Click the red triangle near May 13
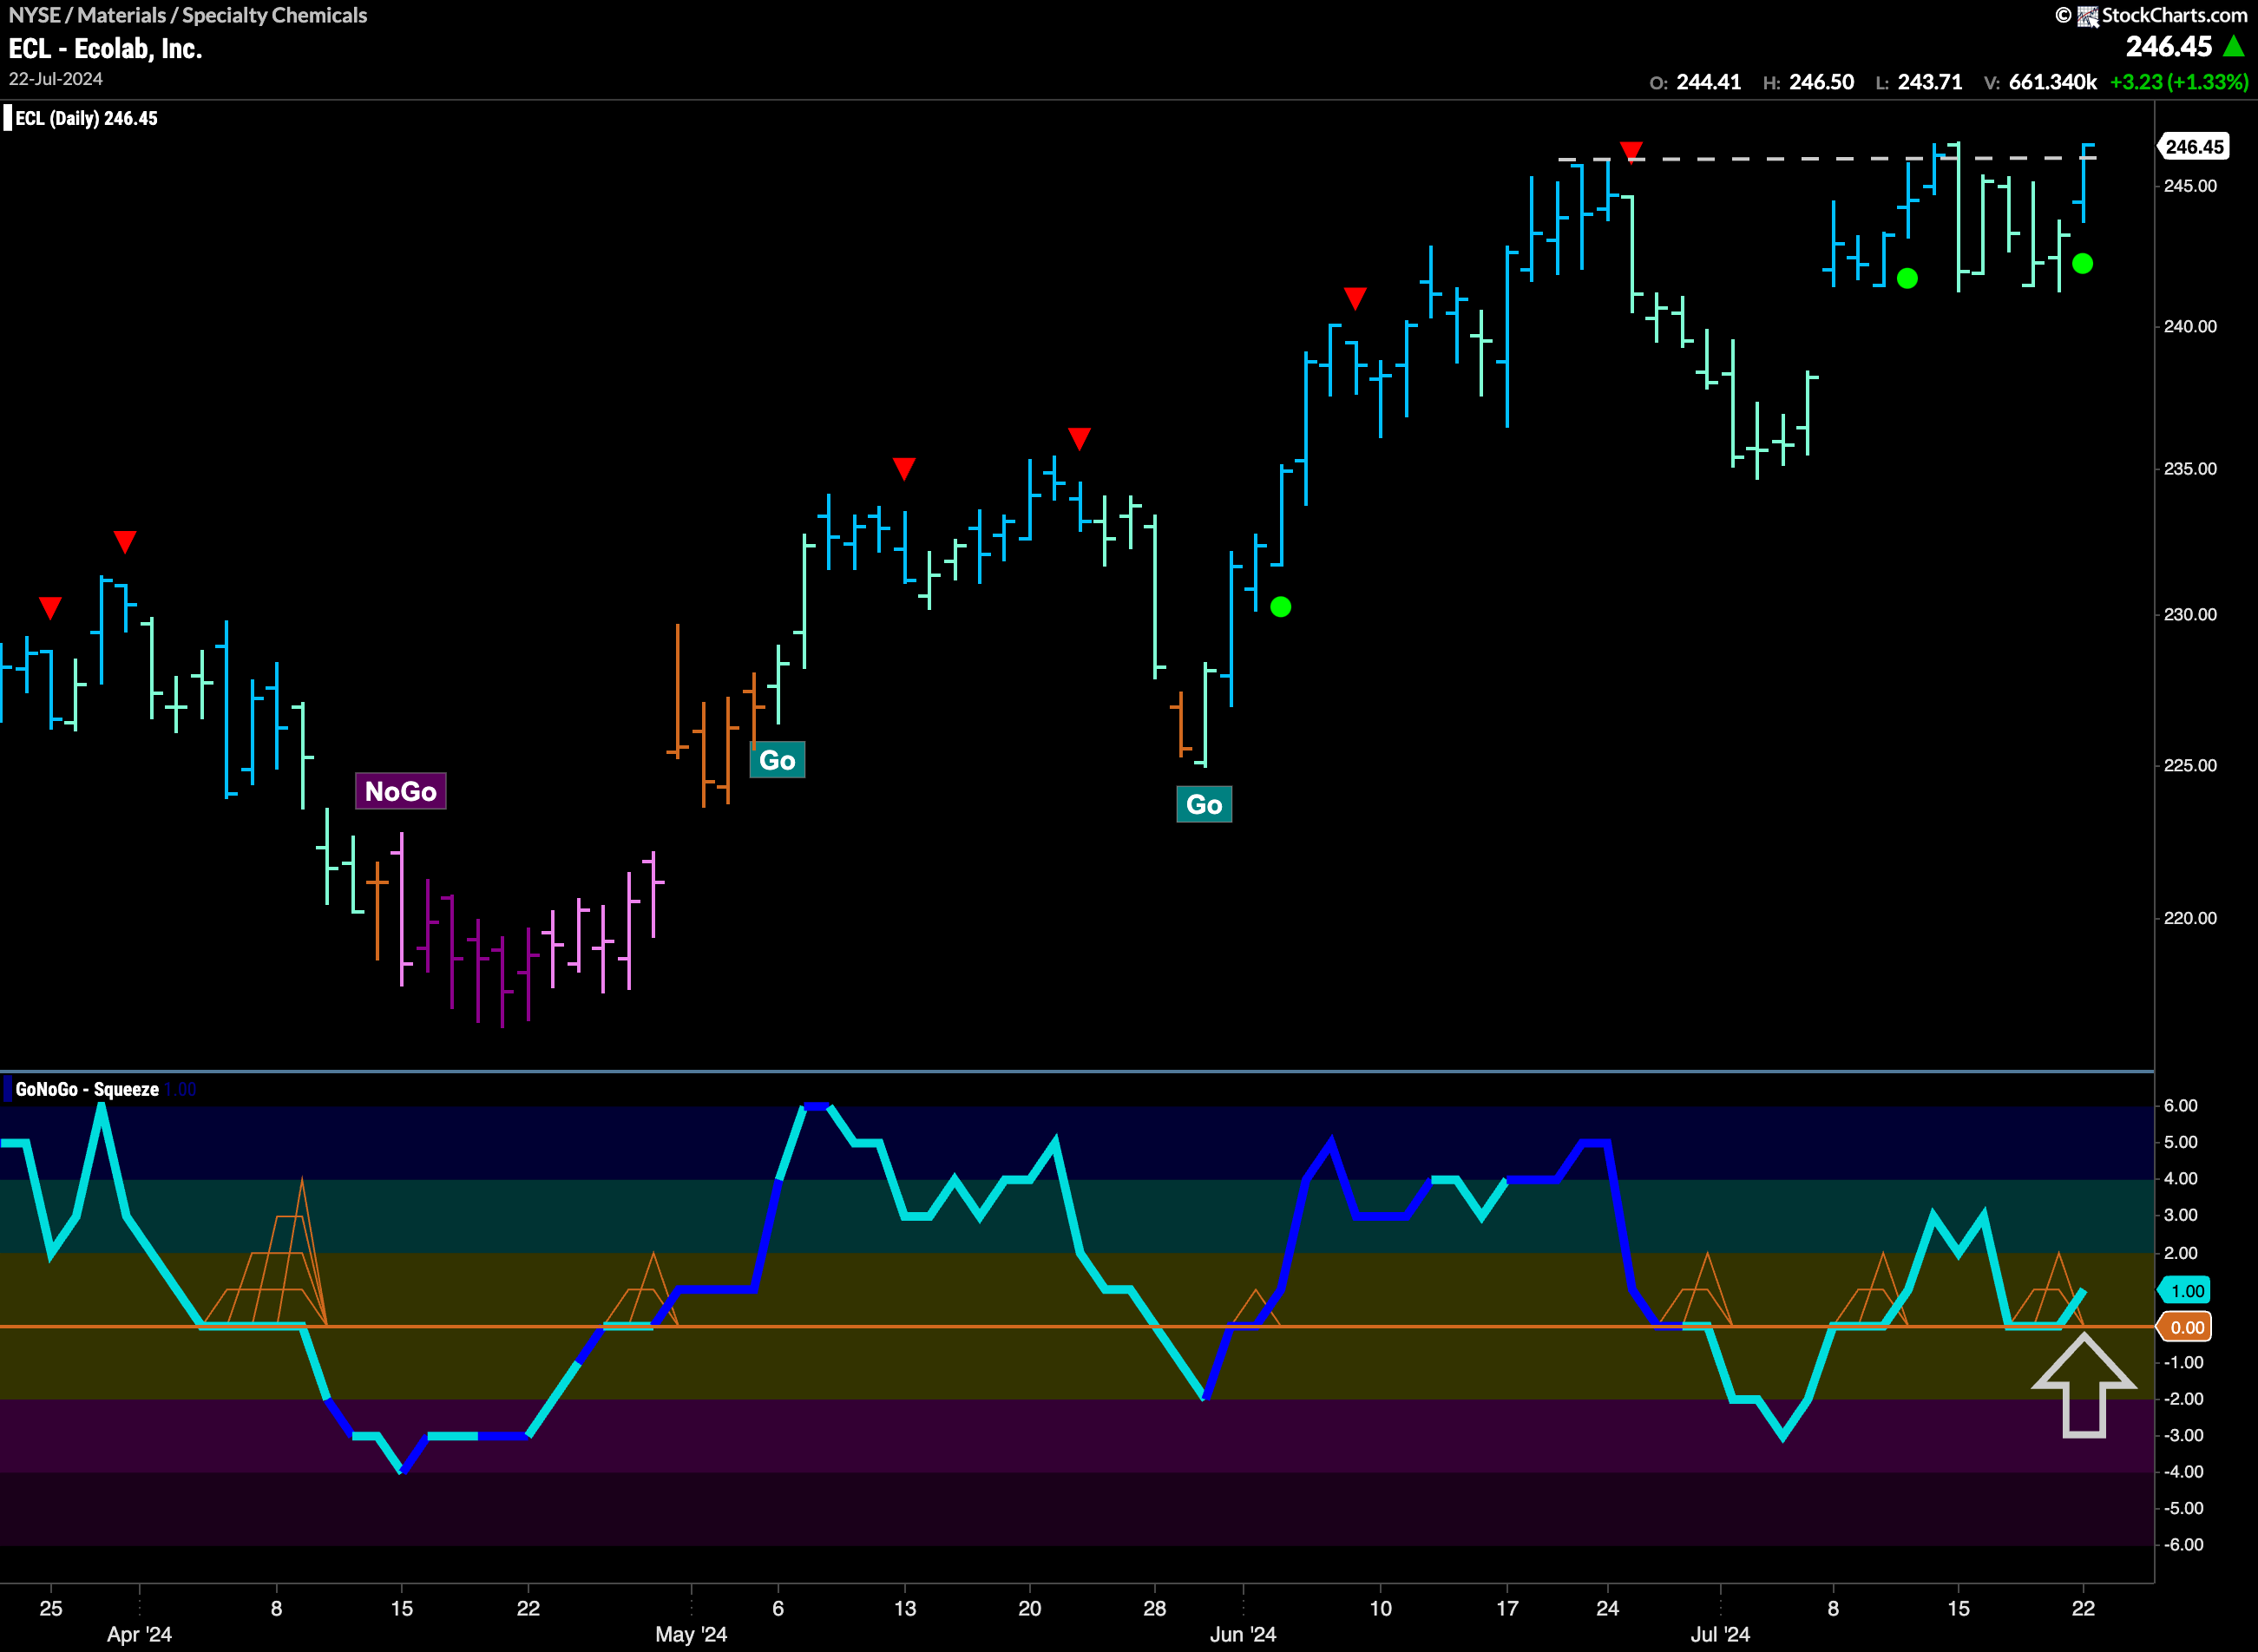Screen dimensions: 2258x1652 [x=904, y=468]
